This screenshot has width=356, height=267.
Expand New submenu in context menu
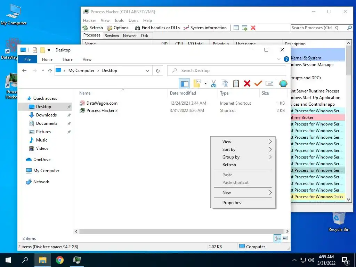coord(243,193)
